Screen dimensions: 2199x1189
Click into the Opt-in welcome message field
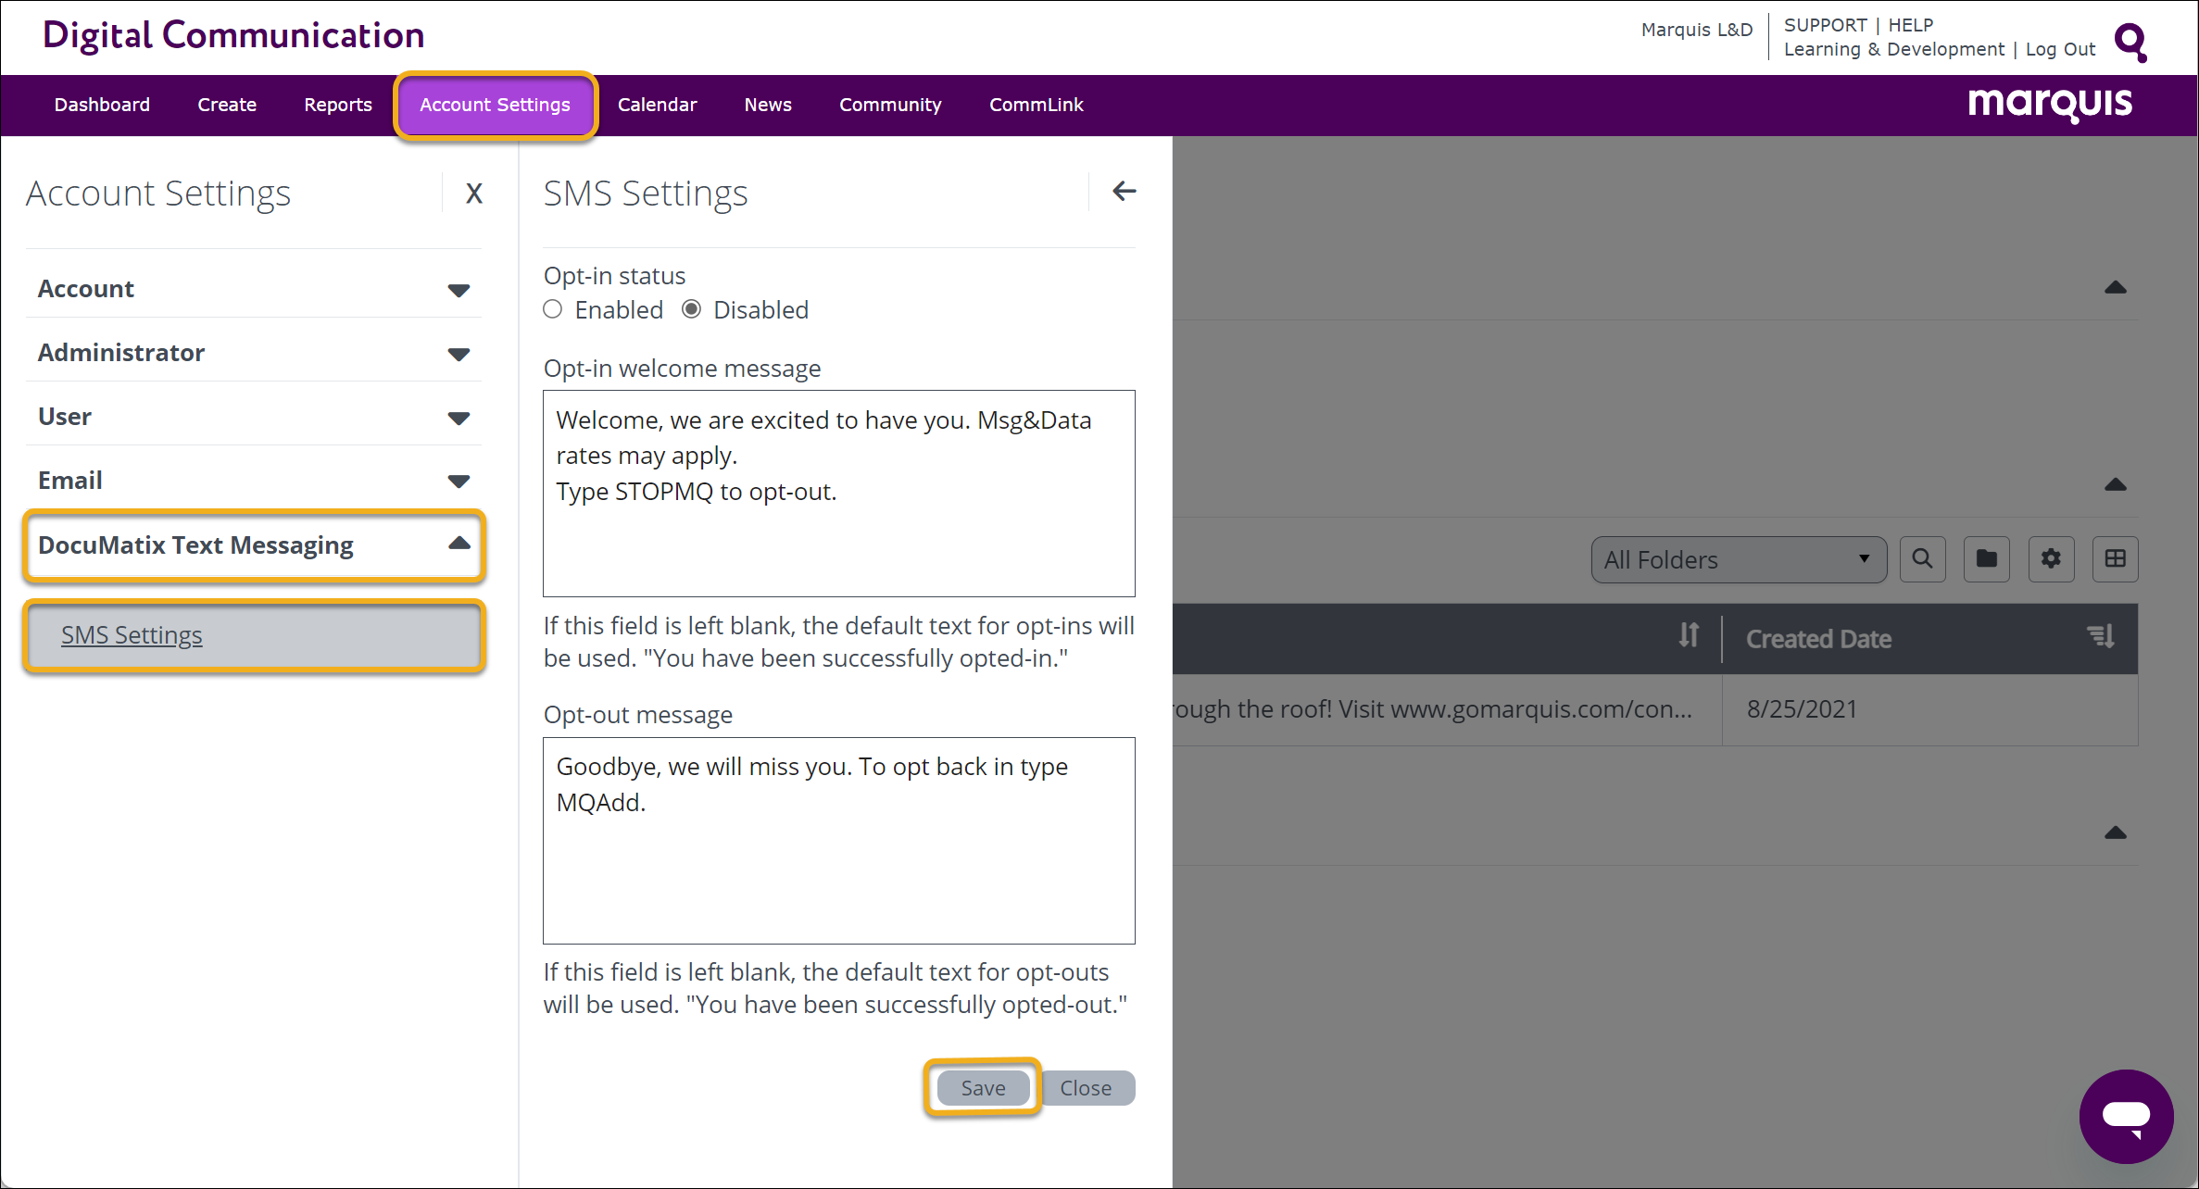point(839,494)
